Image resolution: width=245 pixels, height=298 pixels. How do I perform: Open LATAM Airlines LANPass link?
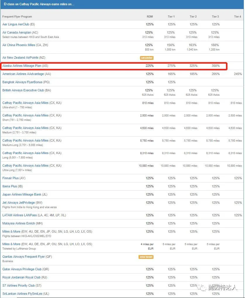19,215
